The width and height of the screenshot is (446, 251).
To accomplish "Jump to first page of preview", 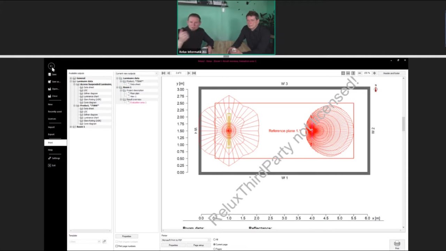I will pyautogui.click(x=163, y=73).
